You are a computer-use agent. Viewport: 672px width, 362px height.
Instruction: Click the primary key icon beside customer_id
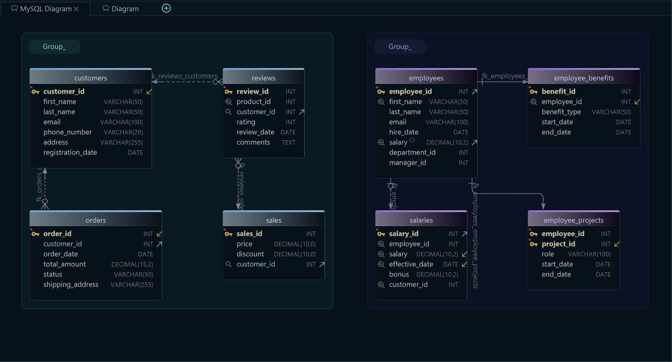35,91
